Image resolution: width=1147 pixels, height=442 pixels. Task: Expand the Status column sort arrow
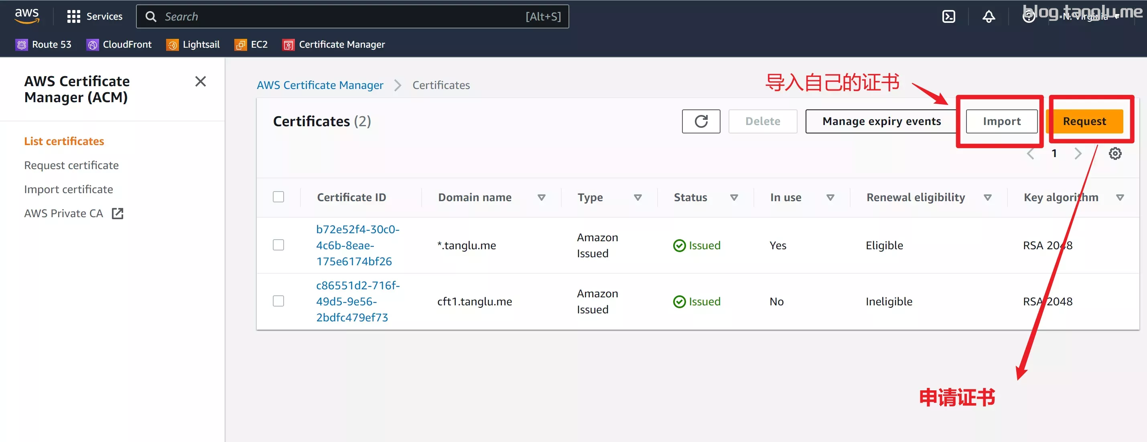click(x=734, y=198)
